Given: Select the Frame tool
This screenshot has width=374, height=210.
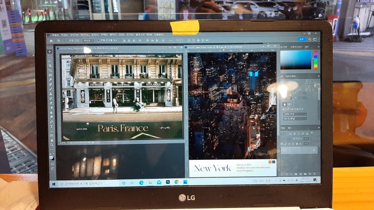Looking at the screenshot, I should click(50, 75).
